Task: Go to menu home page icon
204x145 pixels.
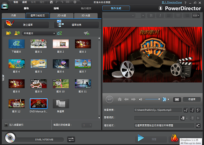Action: [120, 99]
